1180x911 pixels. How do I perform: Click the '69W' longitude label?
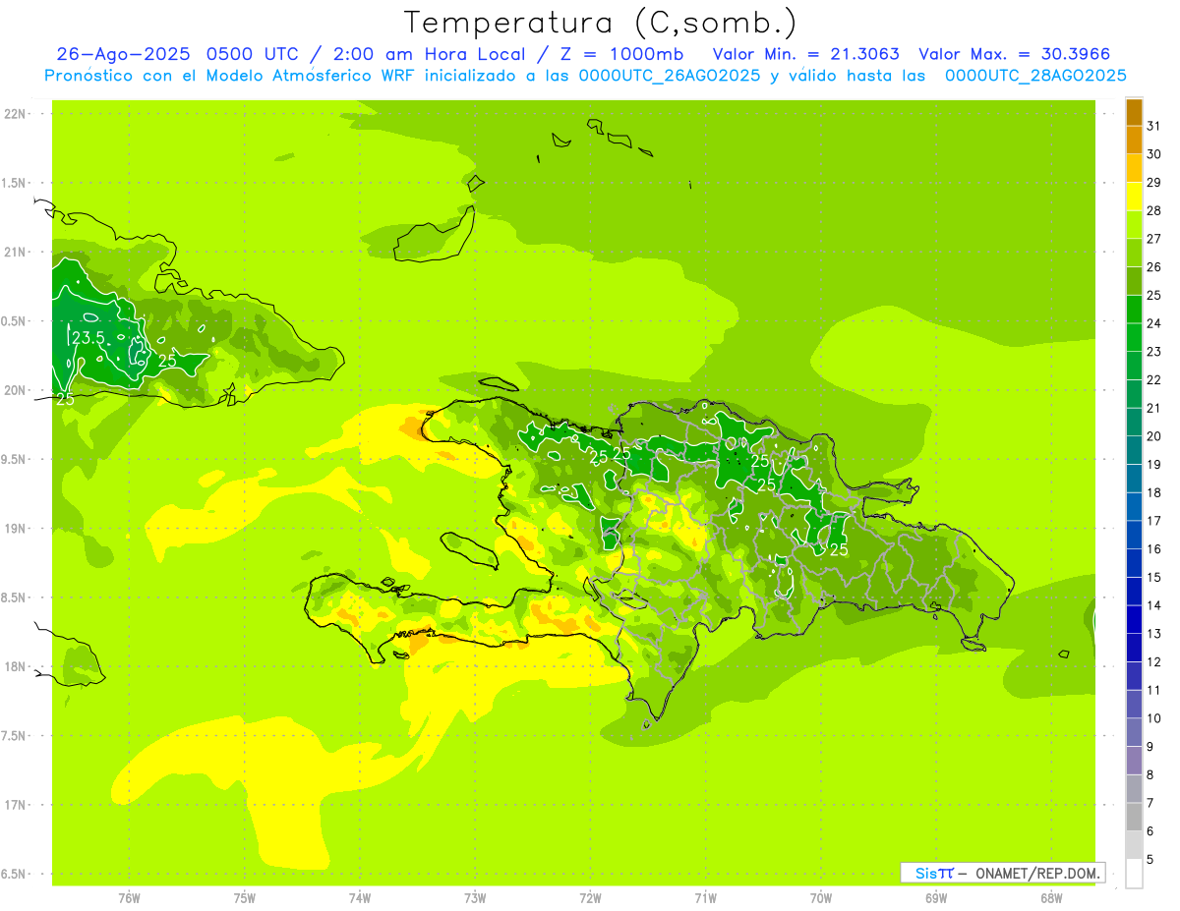click(x=936, y=898)
